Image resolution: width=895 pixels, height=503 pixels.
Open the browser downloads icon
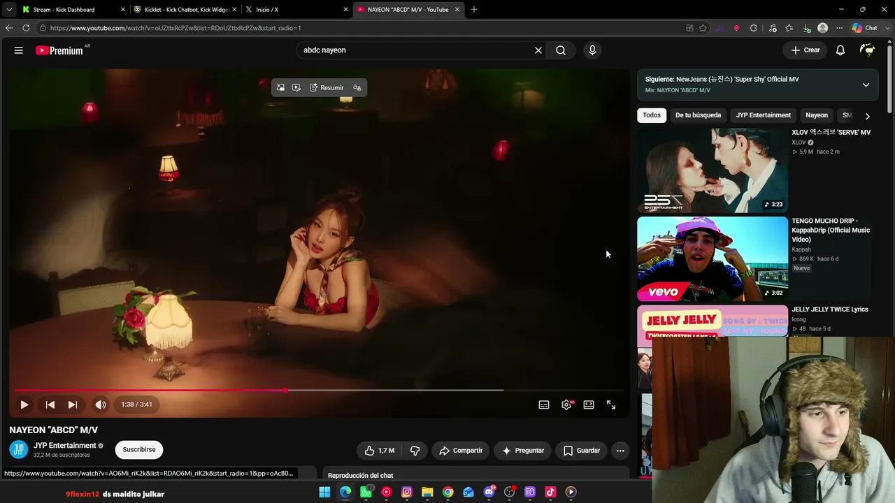click(806, 28)
